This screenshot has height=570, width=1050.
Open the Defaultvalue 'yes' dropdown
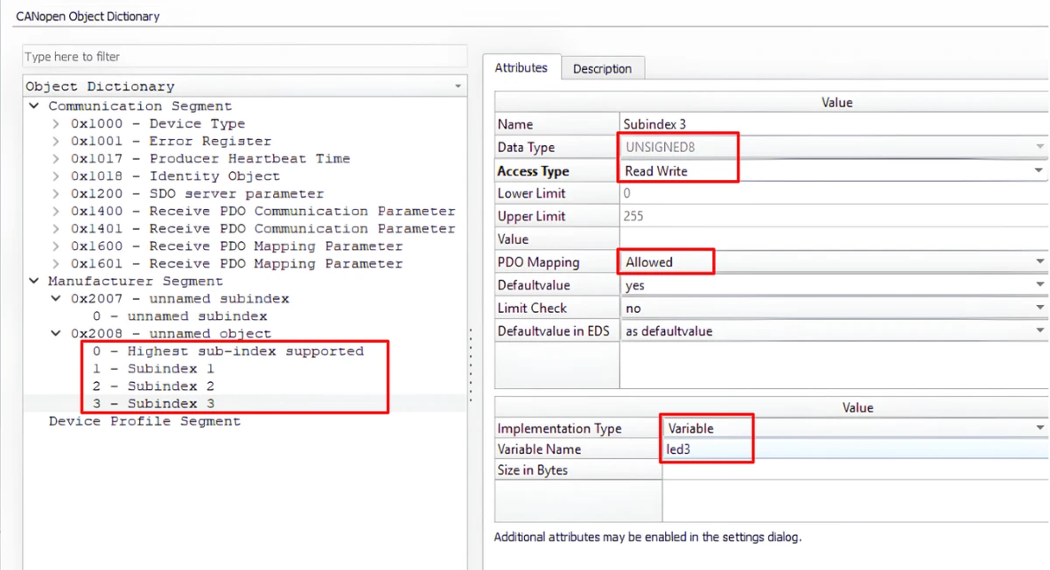[834, 285]
